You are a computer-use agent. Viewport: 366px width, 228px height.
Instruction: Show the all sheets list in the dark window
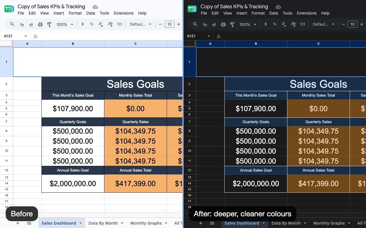coord(212,223)
